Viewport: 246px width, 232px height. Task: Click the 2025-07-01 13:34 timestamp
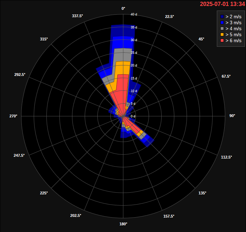coord(222,4)
